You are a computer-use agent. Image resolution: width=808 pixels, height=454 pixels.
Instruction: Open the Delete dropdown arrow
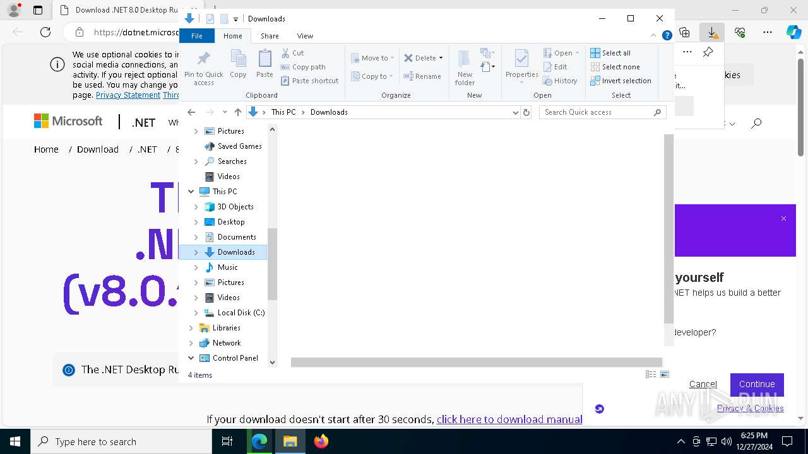[x=441, y=58]
